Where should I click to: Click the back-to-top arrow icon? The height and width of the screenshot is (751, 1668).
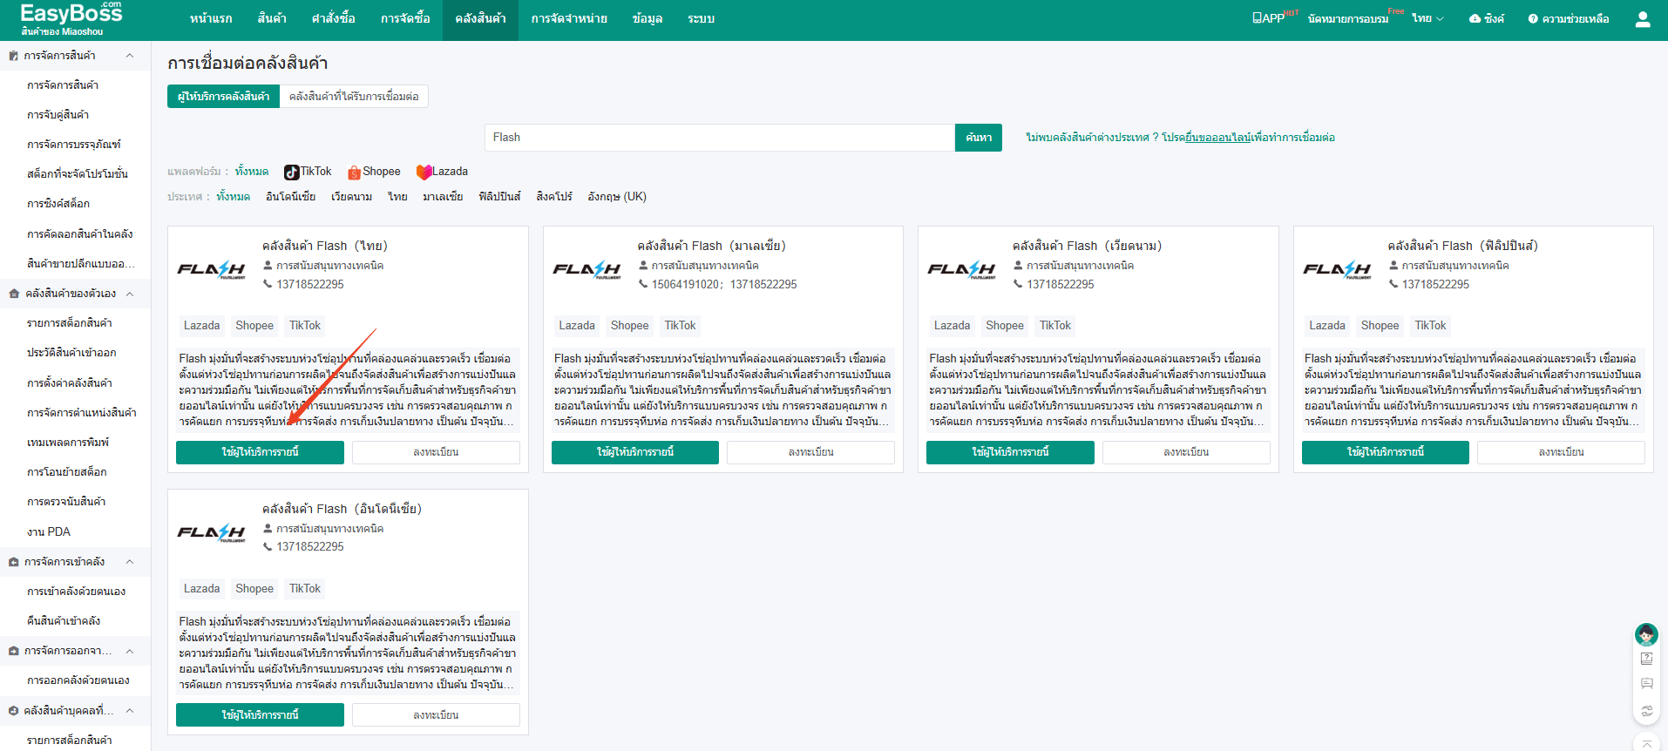(1647, 743)
